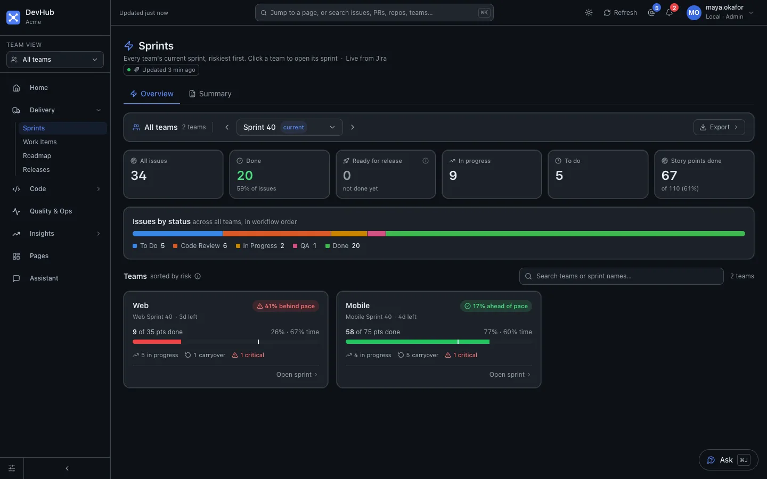
Task: Go to previous sprint arrow
Action: click(x=227, y=127)
